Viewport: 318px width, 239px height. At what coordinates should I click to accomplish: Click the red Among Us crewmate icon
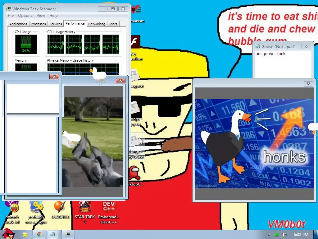click(x=135, y=173)
